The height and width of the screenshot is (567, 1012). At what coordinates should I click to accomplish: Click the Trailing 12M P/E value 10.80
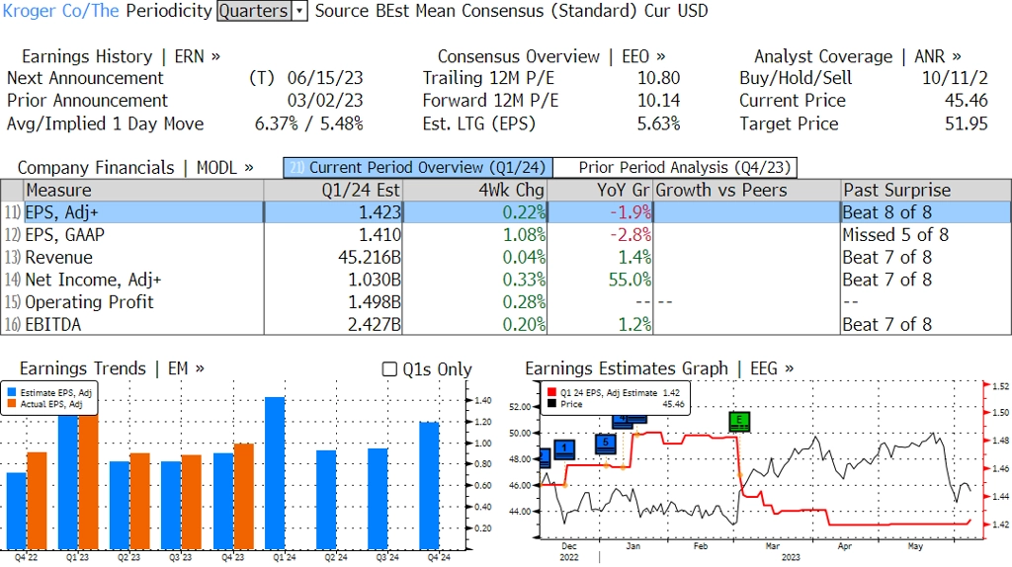659,78
